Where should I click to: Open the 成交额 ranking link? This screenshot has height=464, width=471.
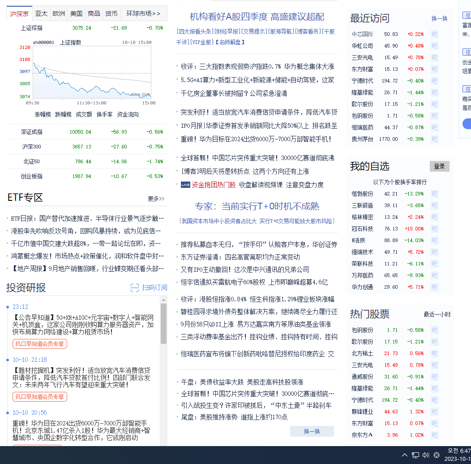pos(84,115)
